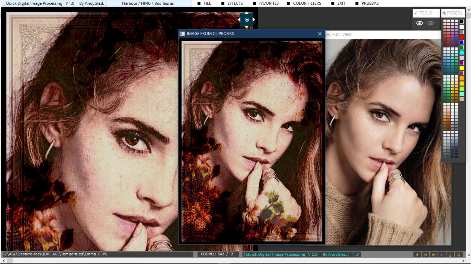Image resolution: width=471 pixels, height=264 pixels.
Task: Open the FILE menu
Action: pos(207,3)
